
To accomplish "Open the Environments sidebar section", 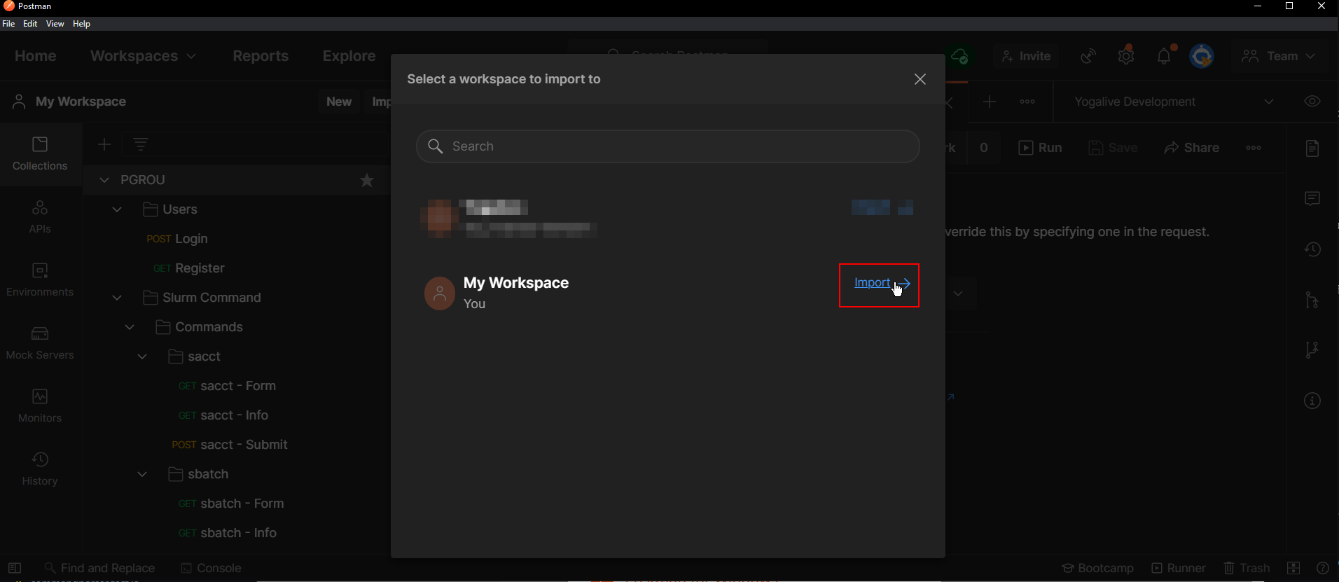I will 40,280.
